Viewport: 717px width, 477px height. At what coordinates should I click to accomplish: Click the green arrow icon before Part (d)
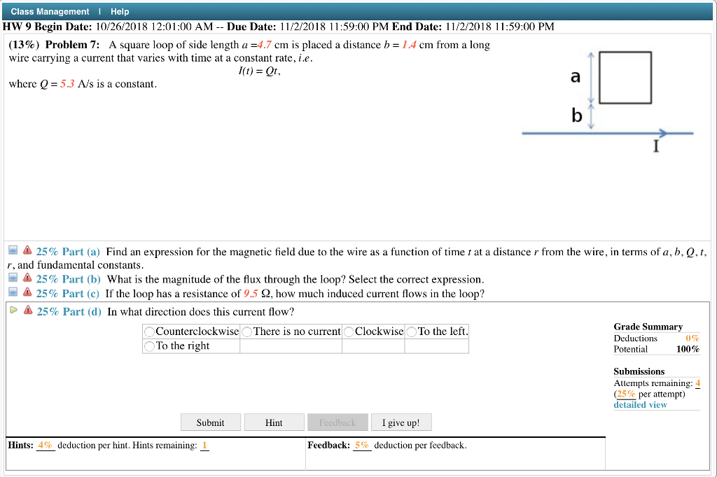tap(13, 308)
